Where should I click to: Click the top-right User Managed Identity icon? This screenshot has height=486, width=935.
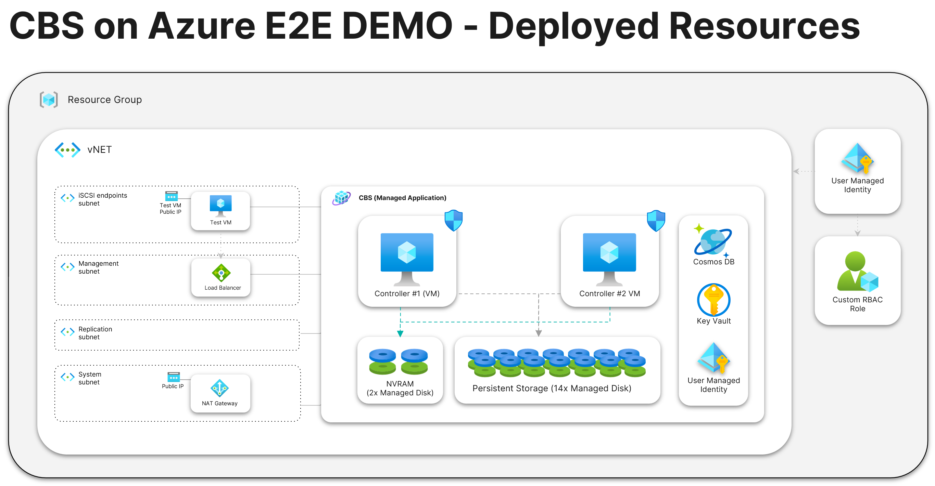point(857,158)
